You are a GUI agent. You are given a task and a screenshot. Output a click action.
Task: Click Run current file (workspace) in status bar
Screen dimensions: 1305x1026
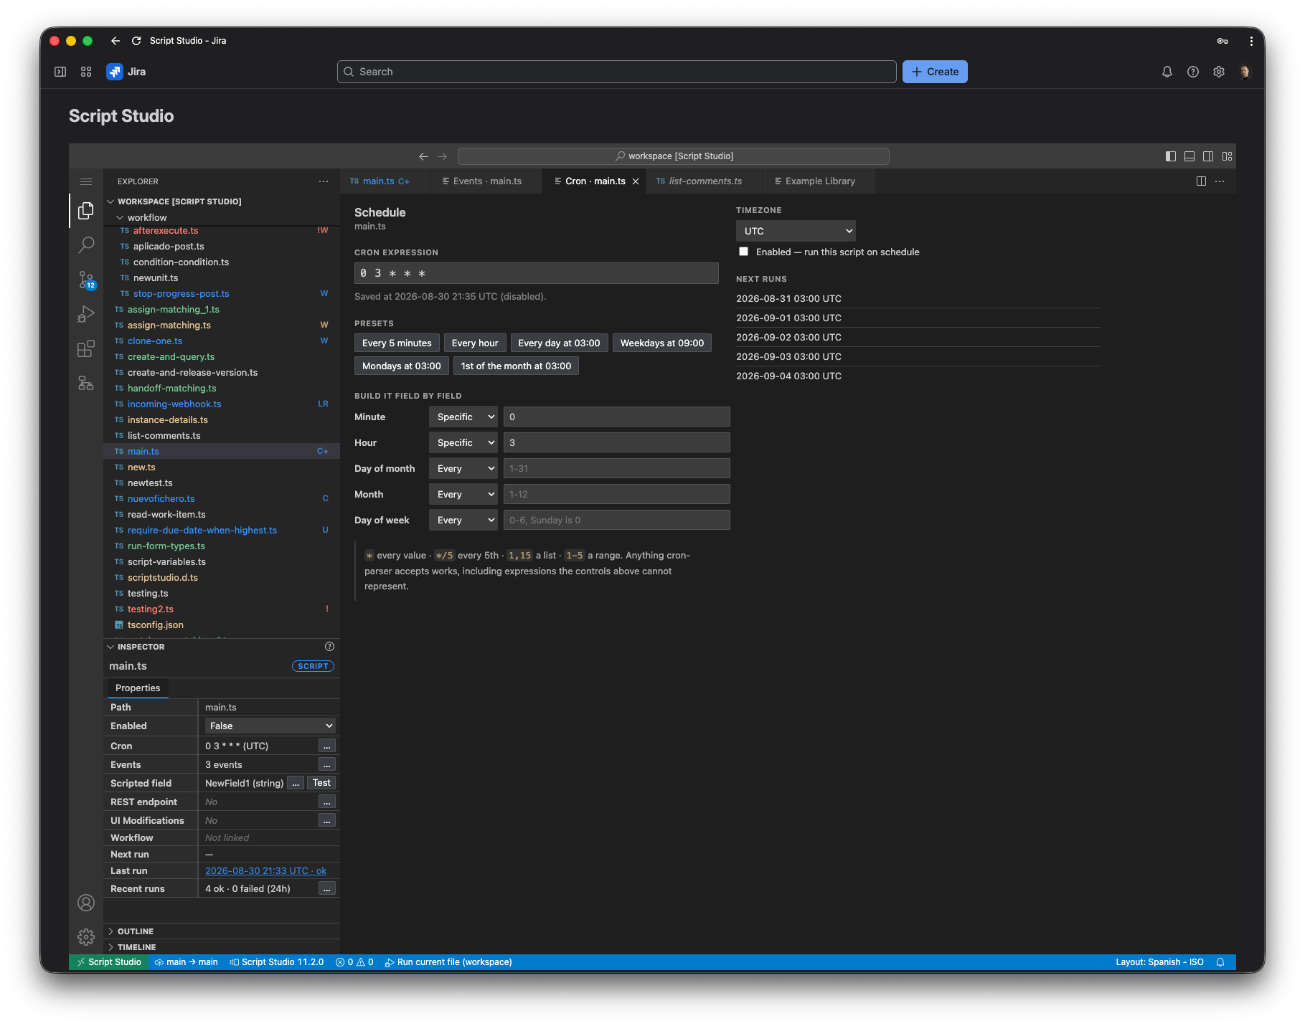tap(448, 962)
